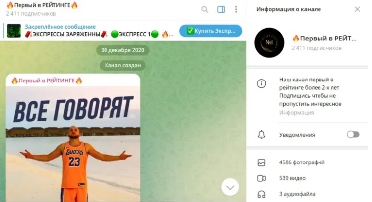Toggle the side panel icon

click(x=221, y=10)
